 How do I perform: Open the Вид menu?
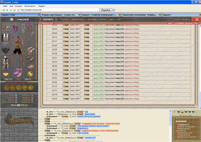[11, 6]
